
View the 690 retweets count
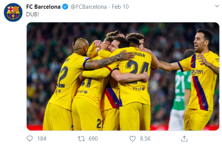click(93, 139)
